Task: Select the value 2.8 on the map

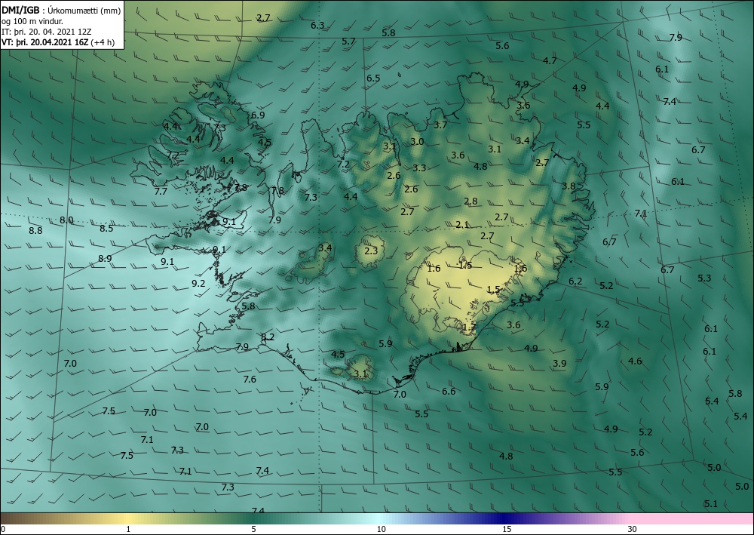Action: coord(470,201)
